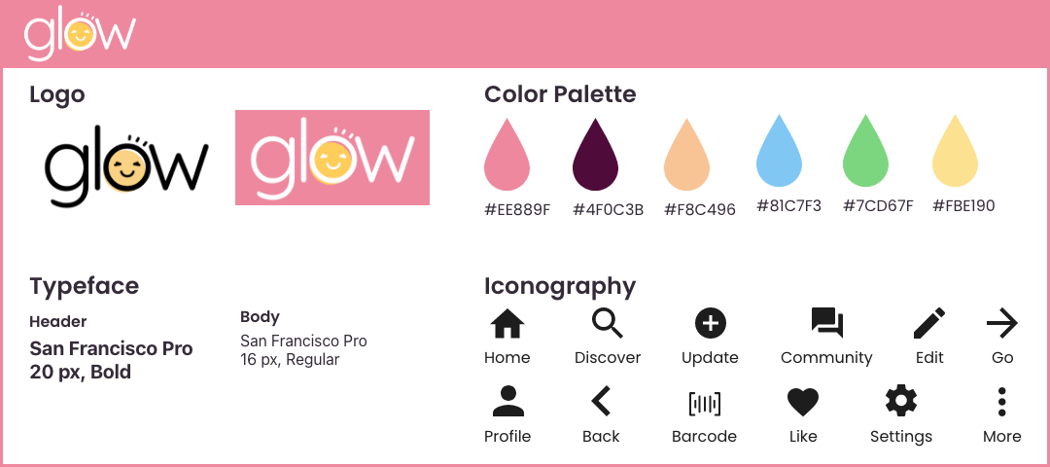Open the Community chat bubbles icon

click(827, 323)
